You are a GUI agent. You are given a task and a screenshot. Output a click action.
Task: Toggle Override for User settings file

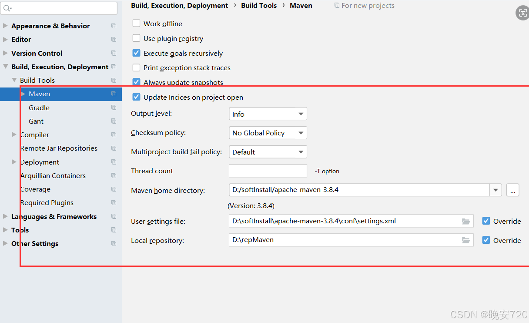(486, 221)
